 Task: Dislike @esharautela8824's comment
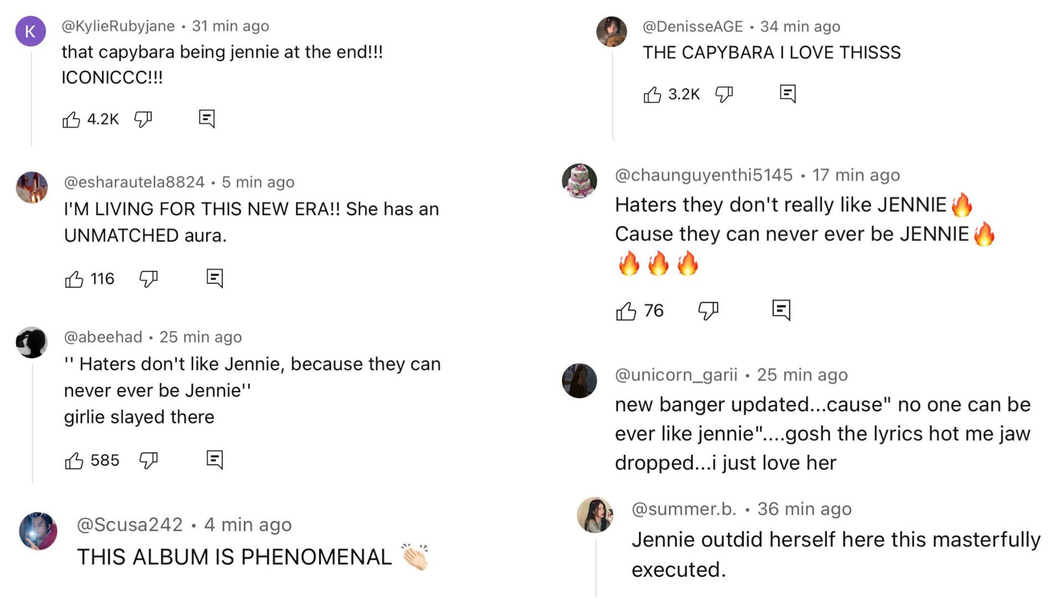pyautogui.click(x=148, y=279)
